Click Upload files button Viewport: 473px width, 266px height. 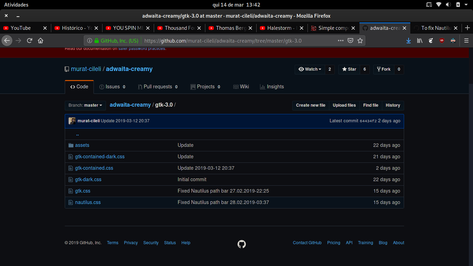coord(344,105)
